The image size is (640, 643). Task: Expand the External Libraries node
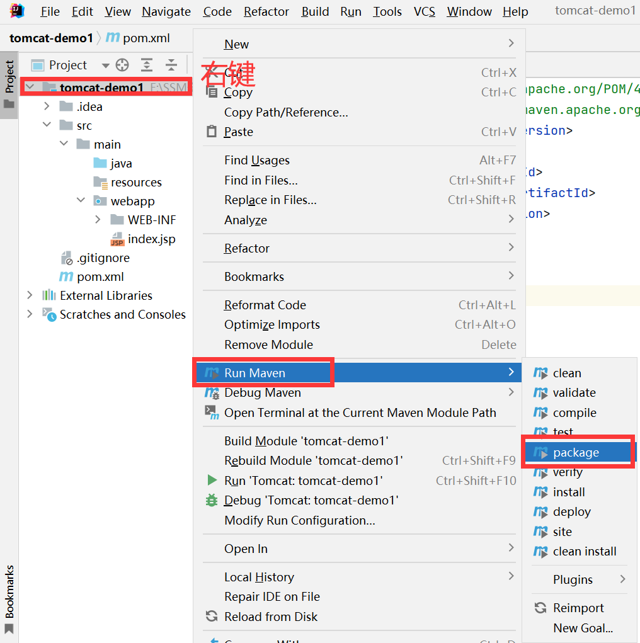(x=30, y=295)
